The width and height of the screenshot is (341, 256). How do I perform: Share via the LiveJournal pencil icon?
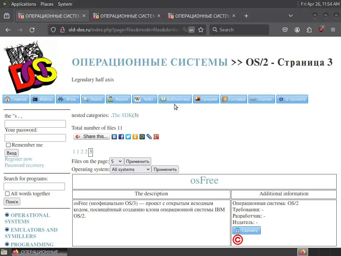point(149,137)
